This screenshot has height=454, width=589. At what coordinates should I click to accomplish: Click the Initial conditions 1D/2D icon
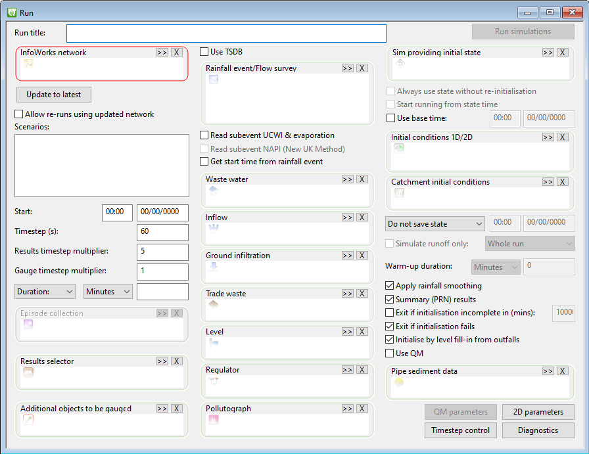(399, 148)
